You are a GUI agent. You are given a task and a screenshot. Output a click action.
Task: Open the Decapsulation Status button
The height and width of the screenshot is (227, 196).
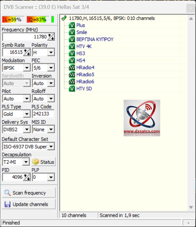(43, 162)
